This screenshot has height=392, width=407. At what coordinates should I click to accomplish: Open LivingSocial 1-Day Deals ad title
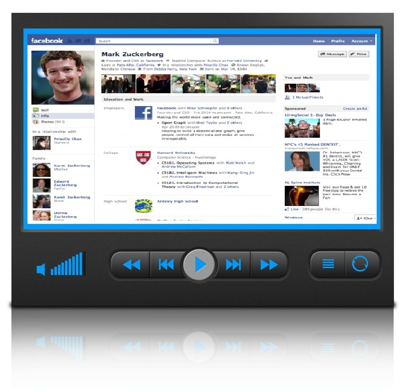(x=310, y=115)
